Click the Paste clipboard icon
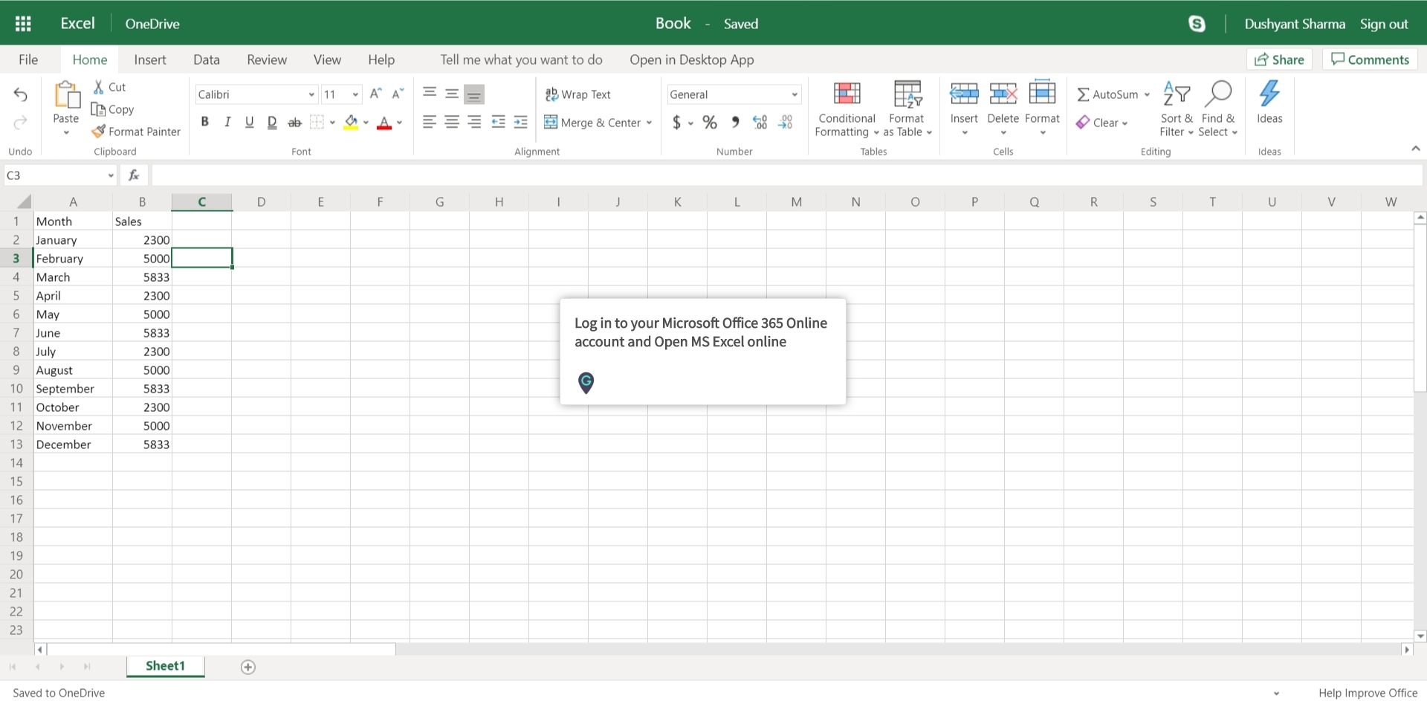Image resolution: width=1427 pixels, height=701 pixels. 66,95
